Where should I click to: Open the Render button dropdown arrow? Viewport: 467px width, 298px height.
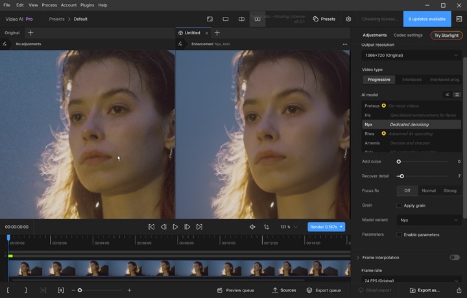click(x=341, y=227)
